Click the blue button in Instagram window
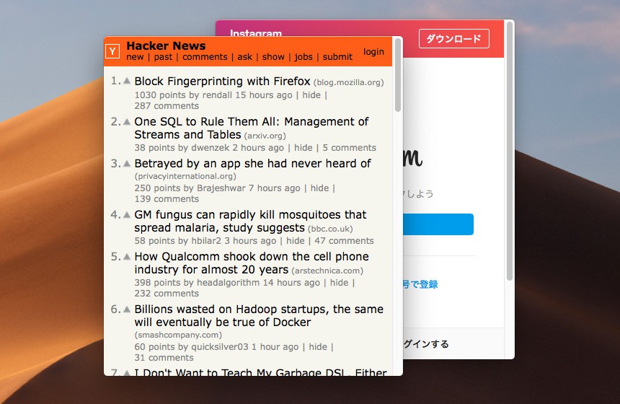Viewport: 620px width, 404px height. (x=438, y=224)
